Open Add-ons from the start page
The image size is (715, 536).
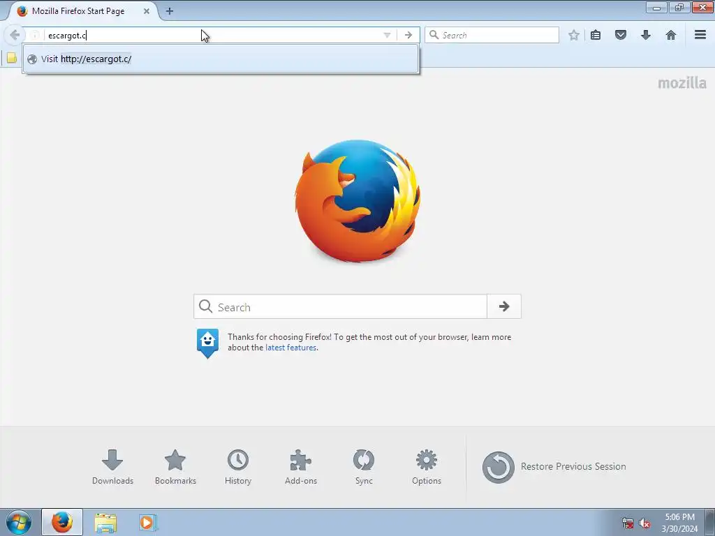[x=301, y=467]
